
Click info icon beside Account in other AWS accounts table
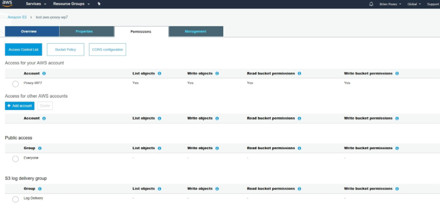pyautogui.click(x=44, y=118)
